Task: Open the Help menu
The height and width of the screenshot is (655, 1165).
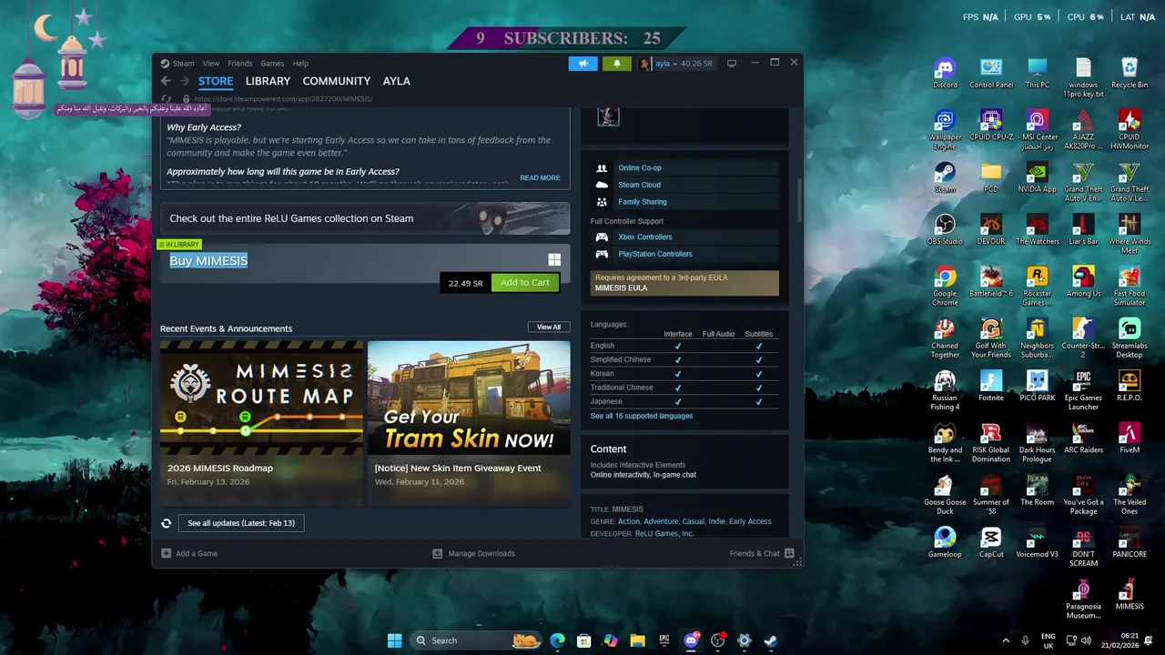Action: [300, 64]
